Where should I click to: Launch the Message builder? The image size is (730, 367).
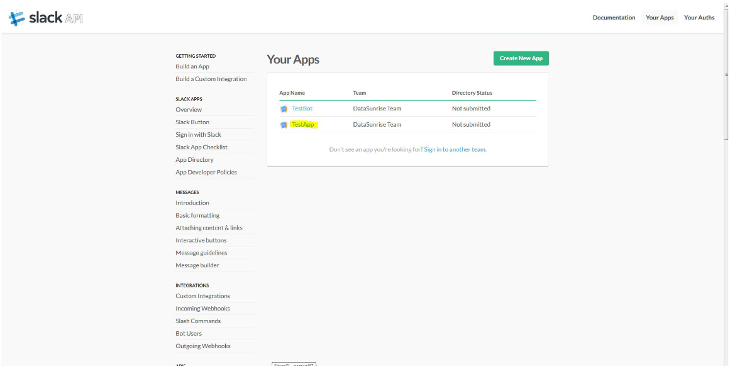[x=197, y=266]
